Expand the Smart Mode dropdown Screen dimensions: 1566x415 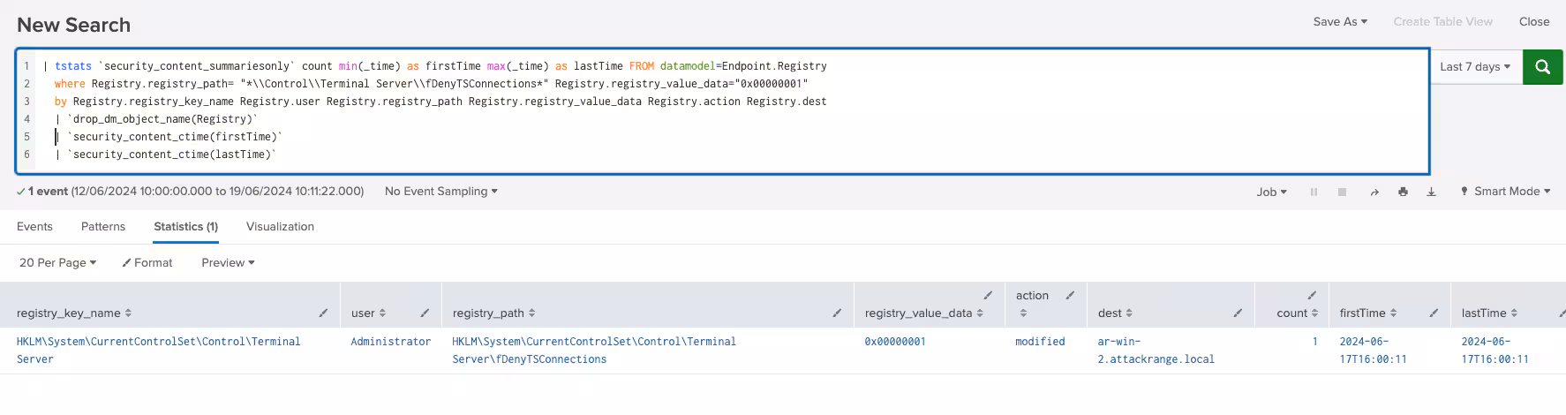pyautogui.click(x=1505, y=192)
